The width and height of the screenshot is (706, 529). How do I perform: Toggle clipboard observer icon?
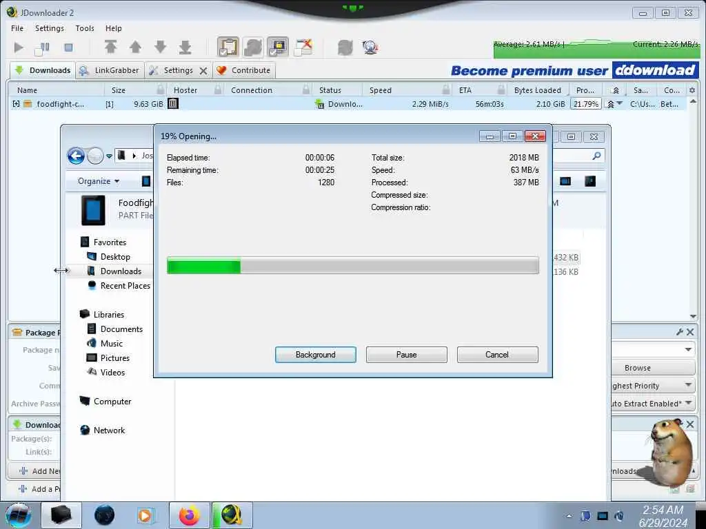pyautogui.click(x=228, y=47)
